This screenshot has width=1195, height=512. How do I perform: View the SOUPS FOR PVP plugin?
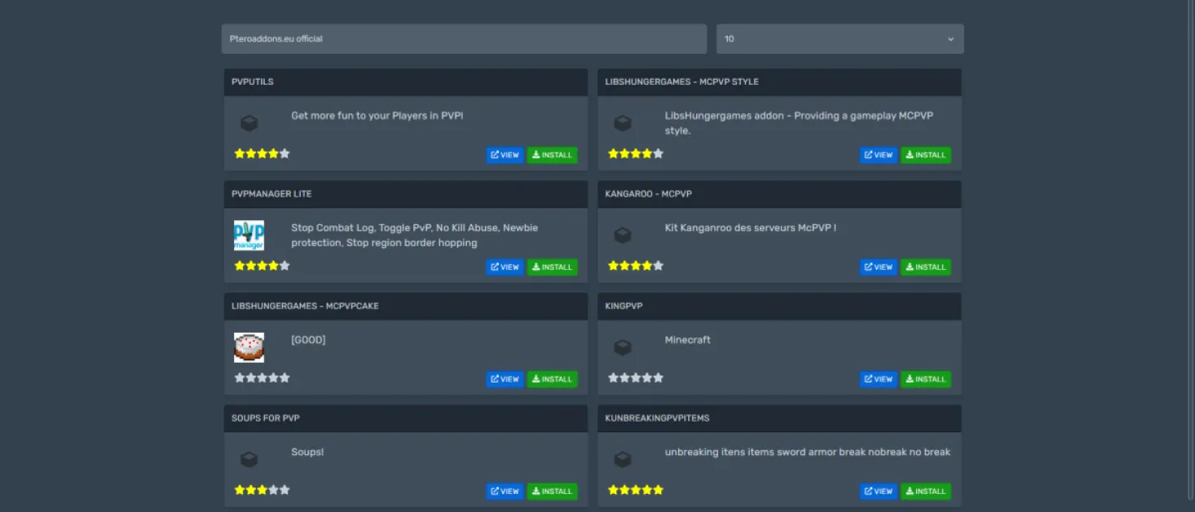point(505,491)
